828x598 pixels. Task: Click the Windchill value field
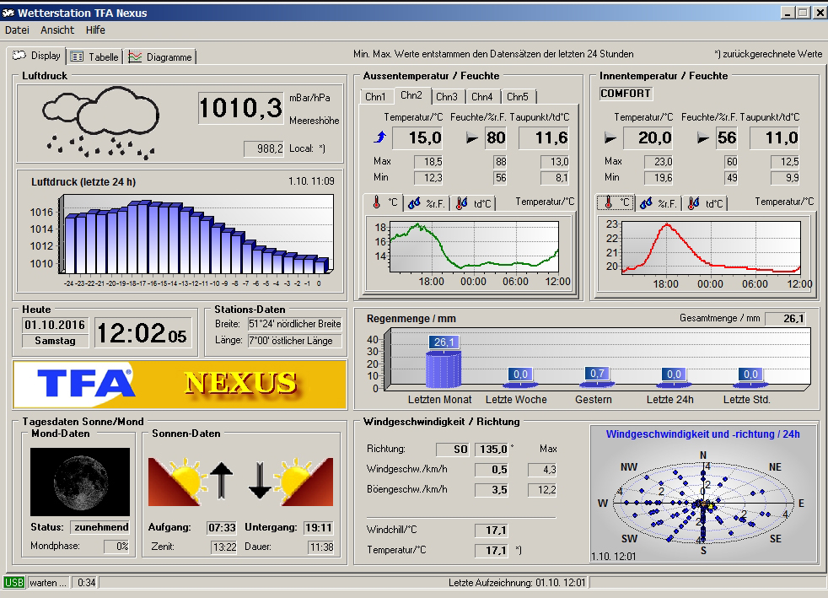pyautogui.click(x=492, y=531)
